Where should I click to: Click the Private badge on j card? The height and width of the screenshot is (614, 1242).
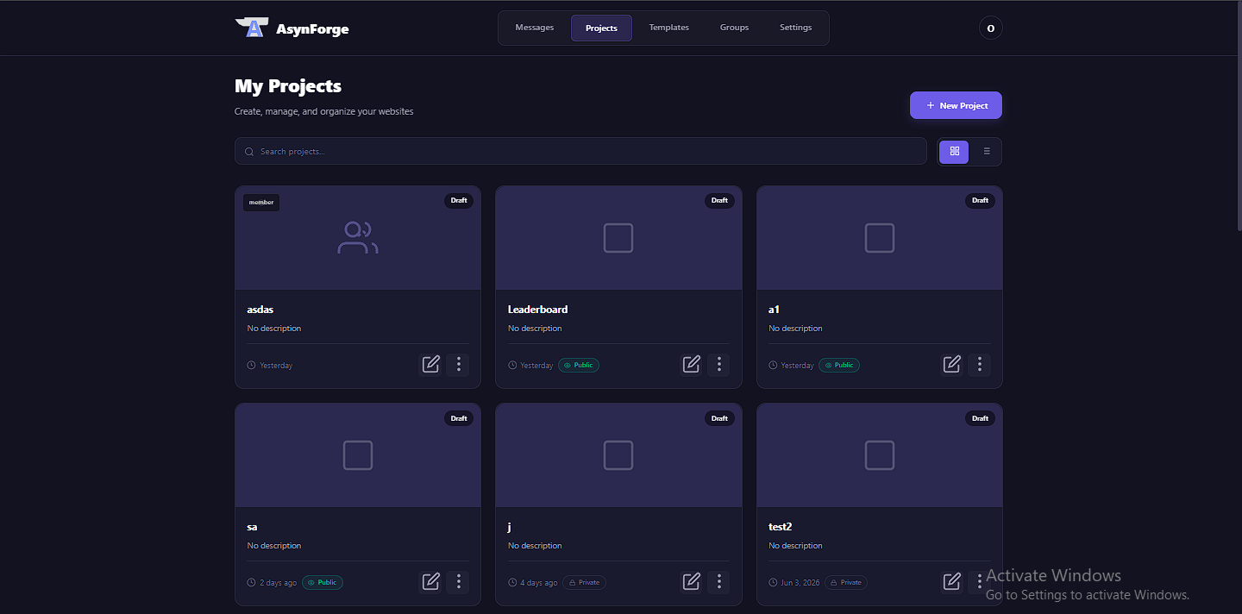[584, 582]
